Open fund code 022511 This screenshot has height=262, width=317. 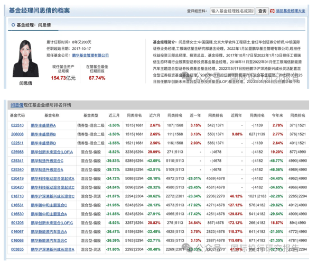click(x=17, y=143)
